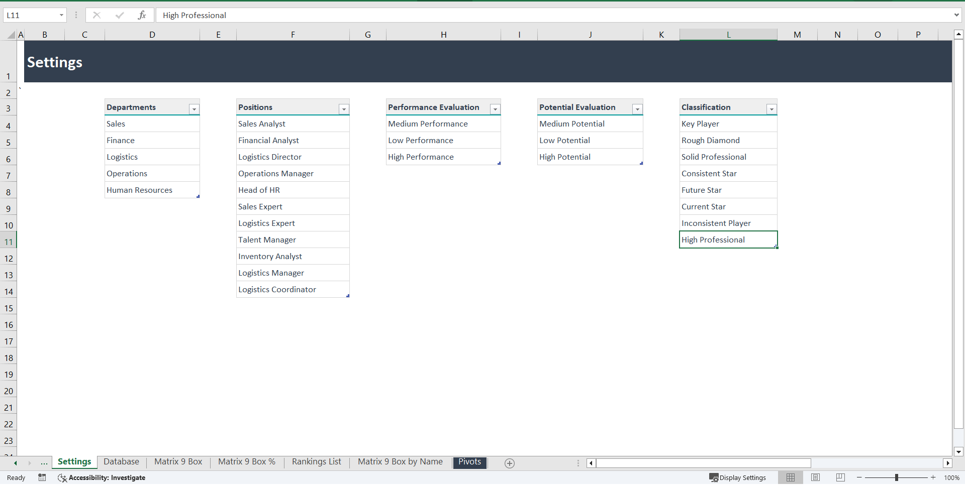The height and width of the screenshot is (485, 965).
Task: Click the Insert Function fx icon
Action: (x=142, y=15)
